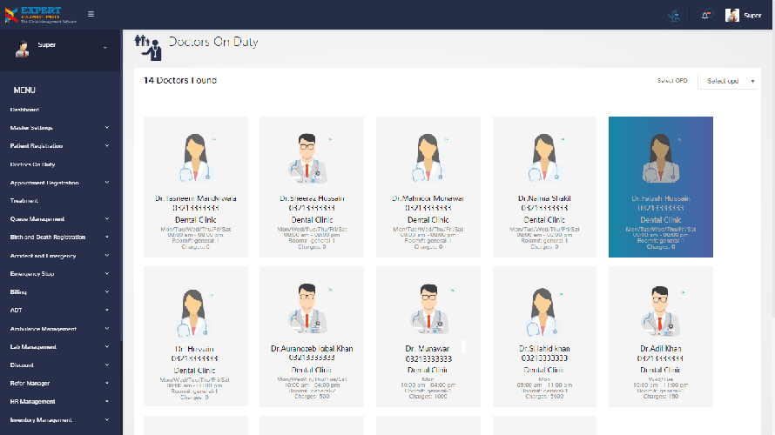Click the hamburger menu toggle icon

click(x=91, y=14)
